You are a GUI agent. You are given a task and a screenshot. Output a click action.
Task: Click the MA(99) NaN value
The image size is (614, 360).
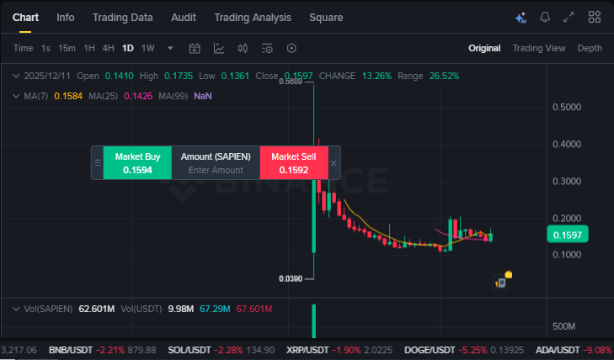[x=203, y=96]
